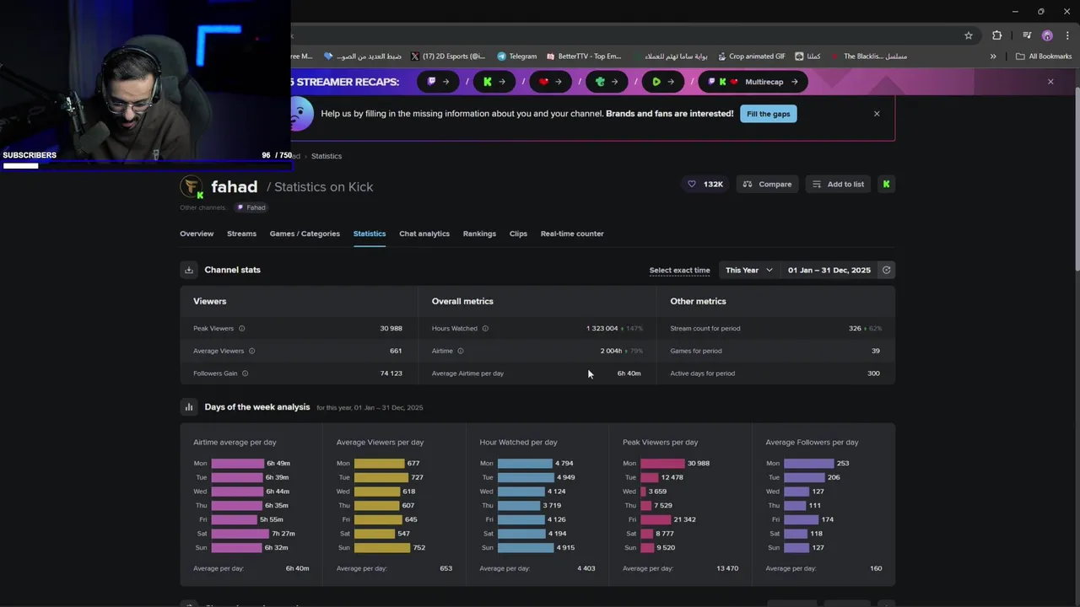Open the Chrome profile avatar
This screenshot has height=607, width=1080.
pyautogui.click(x=1047, y=35)
